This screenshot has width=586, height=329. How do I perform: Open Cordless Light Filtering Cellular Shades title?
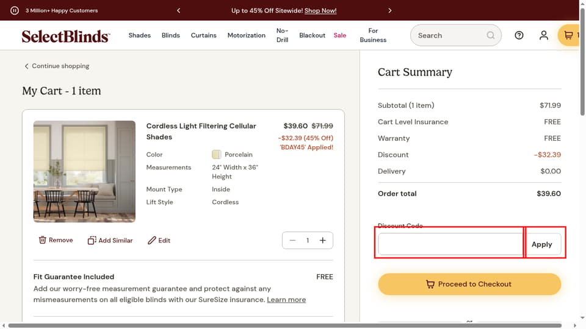[201, 132]
